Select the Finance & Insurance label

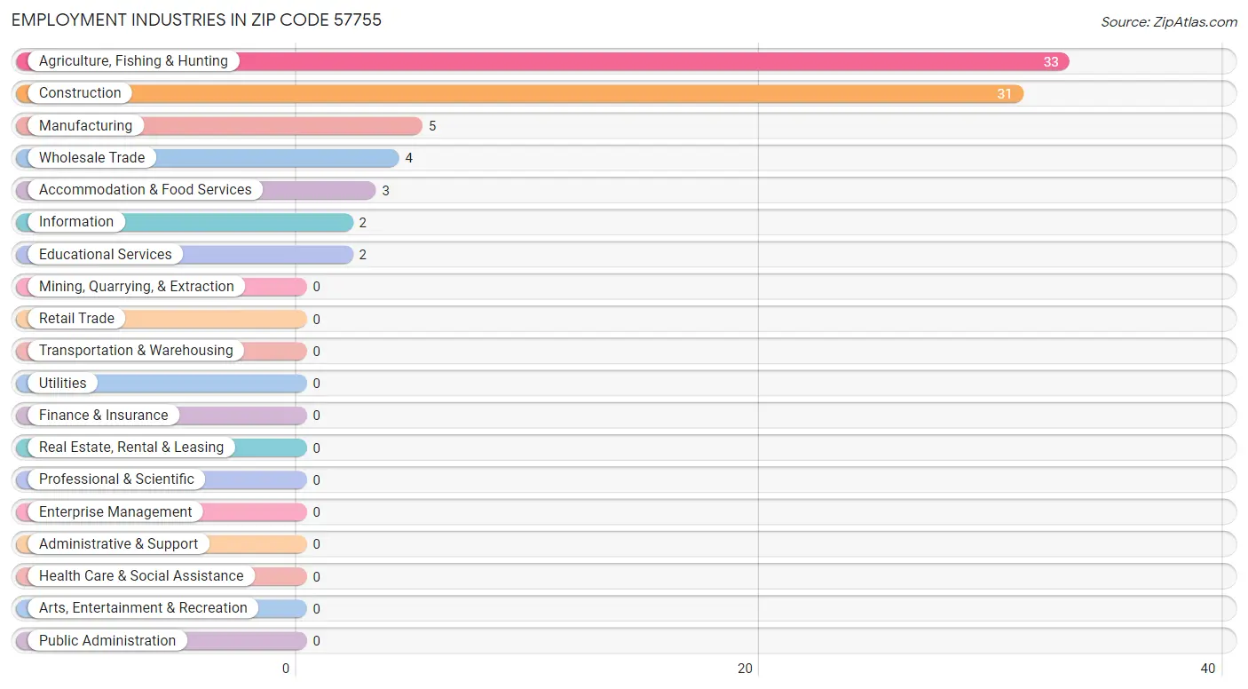(x=103, y=416)
